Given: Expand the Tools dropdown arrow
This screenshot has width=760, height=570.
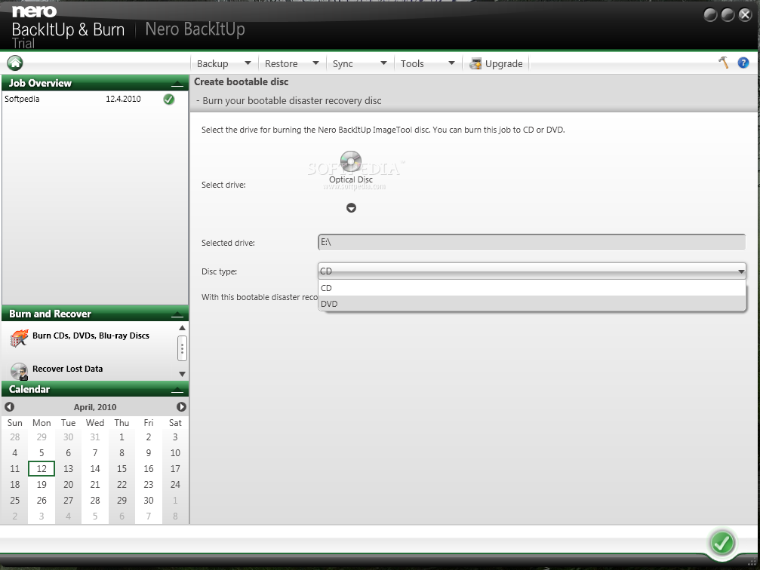Looking at the screenshot, I should [x=451, y=63].
